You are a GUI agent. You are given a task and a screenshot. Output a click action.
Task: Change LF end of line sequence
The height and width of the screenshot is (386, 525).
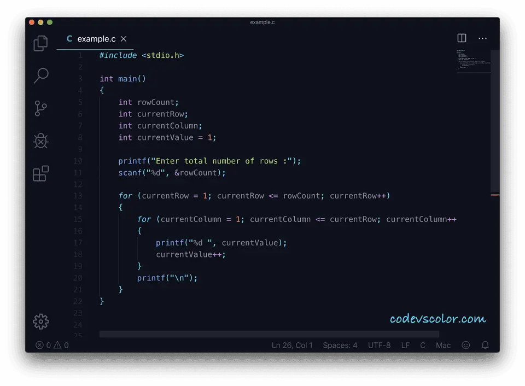pyautogui.click(x=405, y=346)
